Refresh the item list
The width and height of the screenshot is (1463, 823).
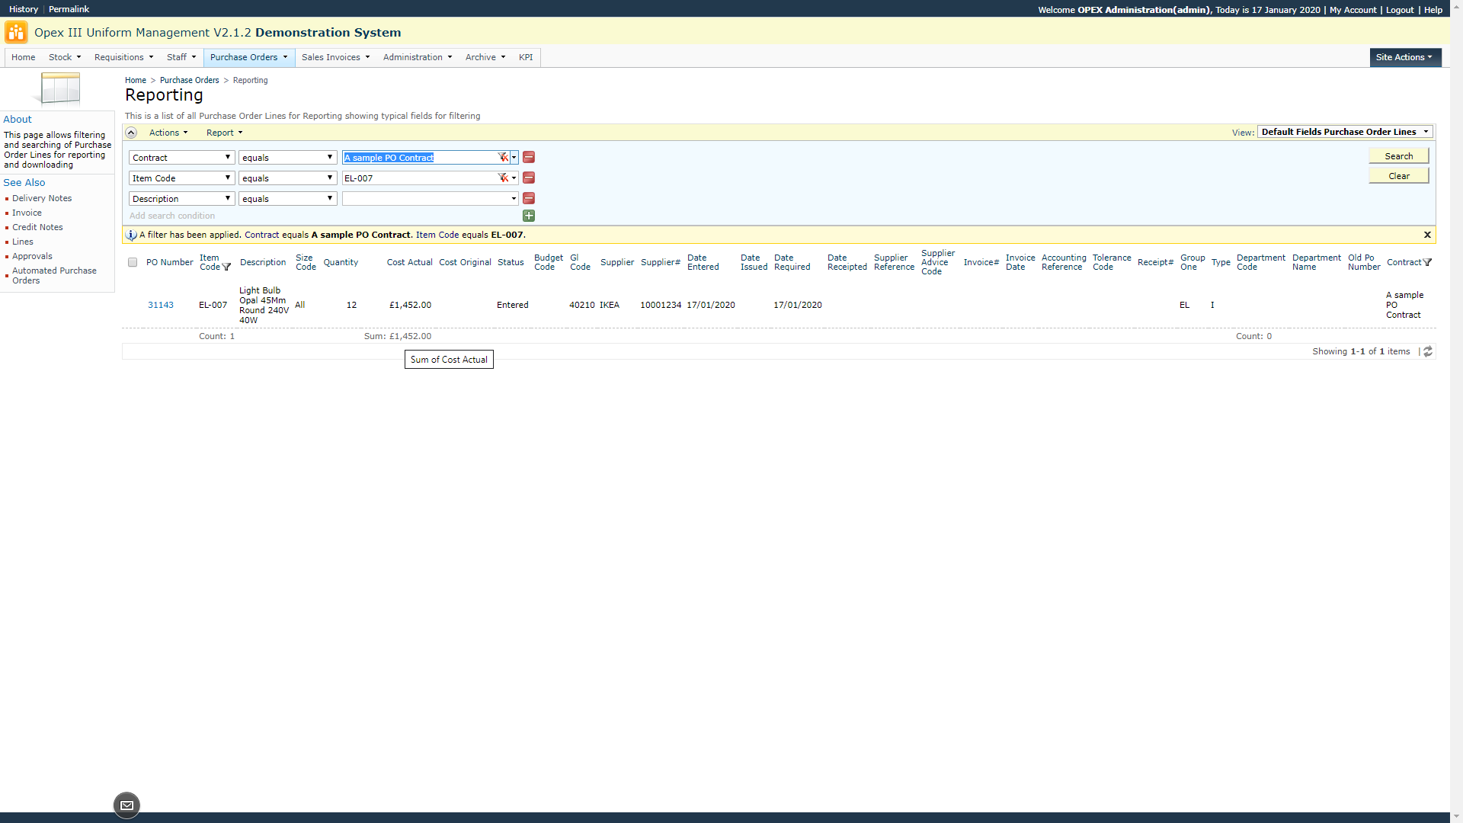[1428, 351]
